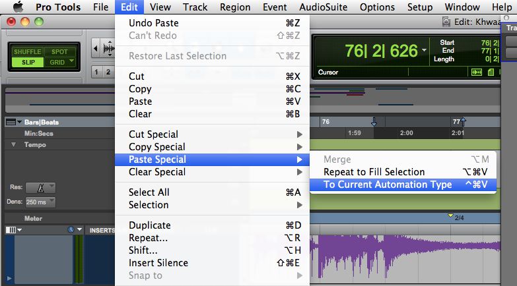Open the Options menu

point(377,7)
